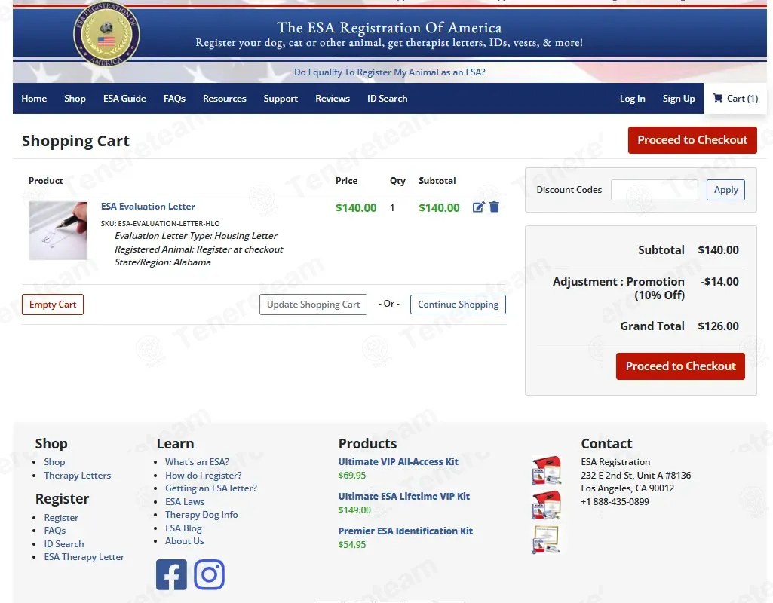The height and width of the screenshot is (603, 773).
Task: Open the ESA Guide menu
Action: coord(124,99)
